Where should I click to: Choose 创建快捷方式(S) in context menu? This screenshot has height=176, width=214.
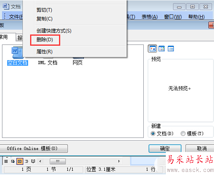pos(74,31)
